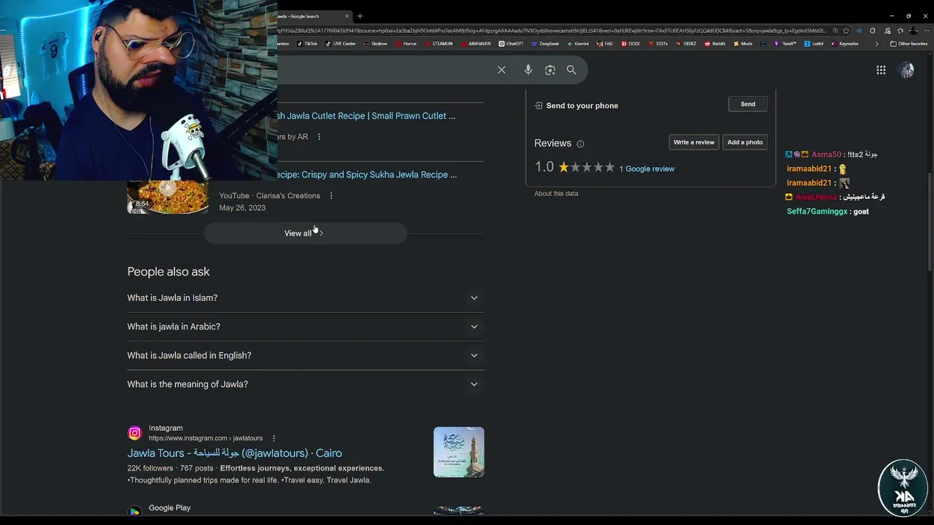This screenshot has width=934, height=525.
Task: Open the Other favorites folder
Action: coord(908,44)
